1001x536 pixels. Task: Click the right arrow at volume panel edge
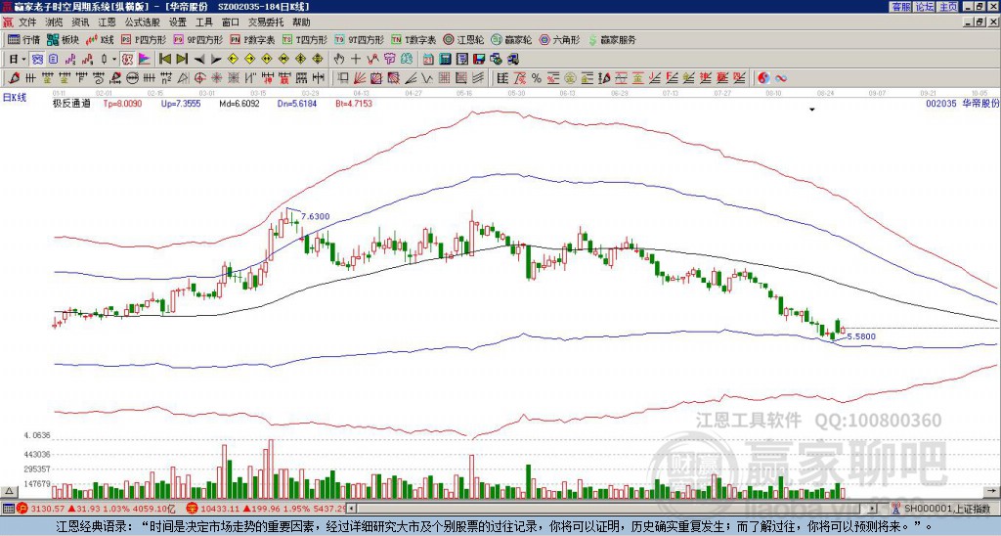pos(992,491)
